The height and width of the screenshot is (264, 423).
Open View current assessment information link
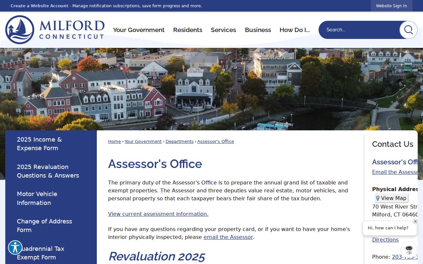click(158, 214)
